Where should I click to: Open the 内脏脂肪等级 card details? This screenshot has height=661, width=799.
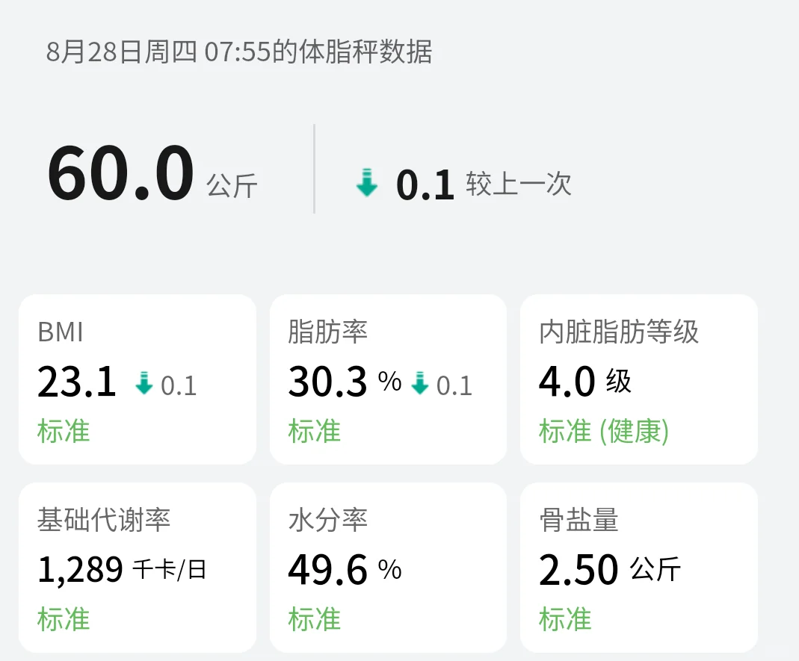tap(638, 378)
